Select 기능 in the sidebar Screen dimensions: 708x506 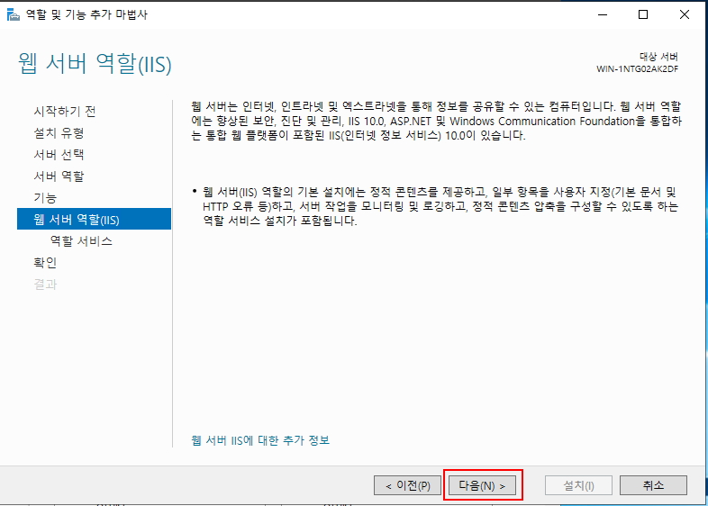[44, 197]
